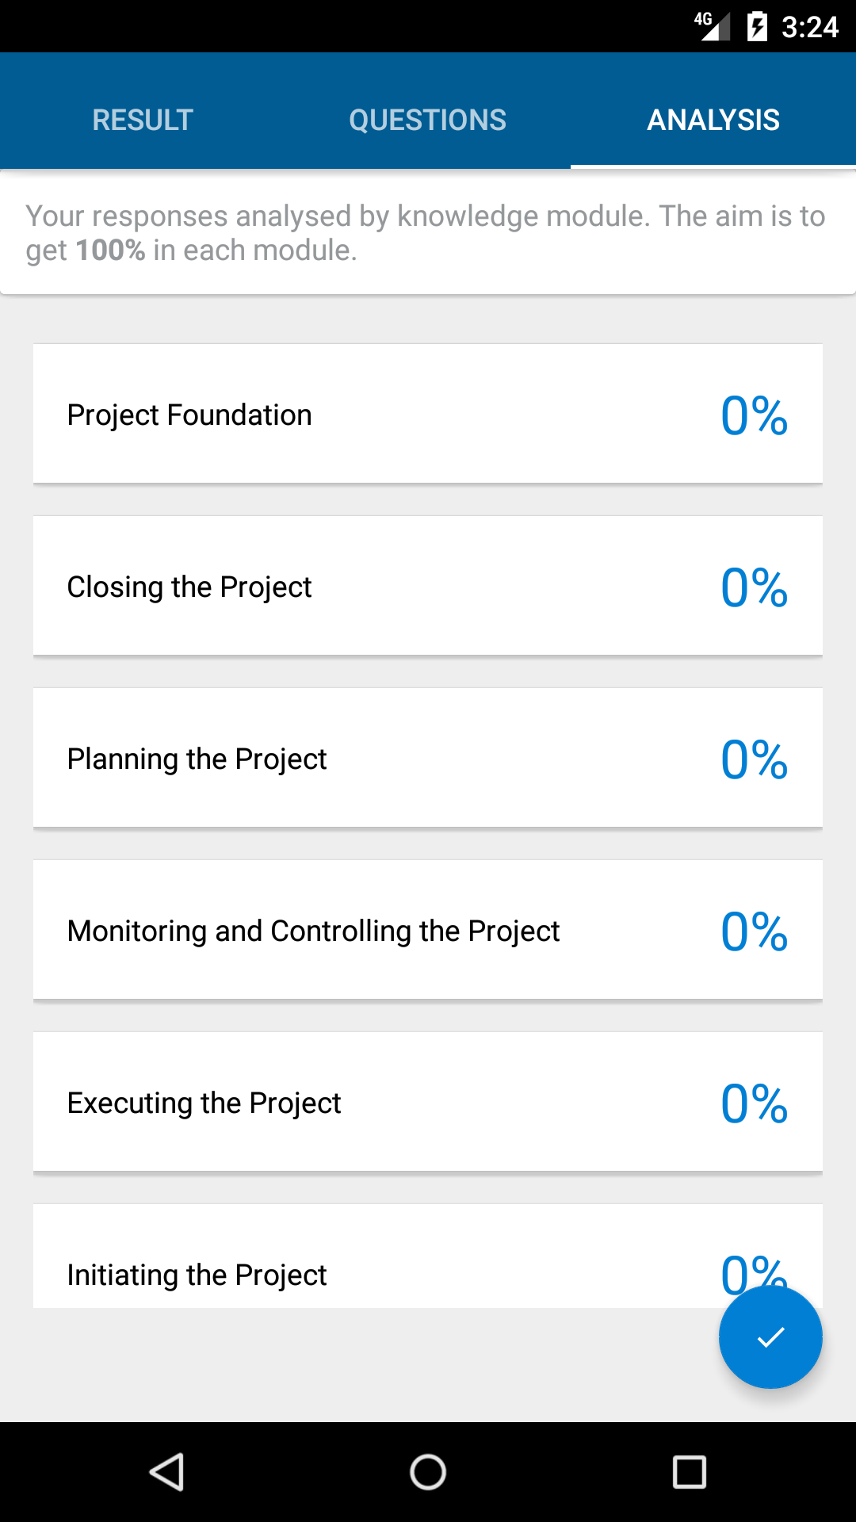This screenshot has height=1522, width=856.
Task: Tap the 0% score for Closing the Project
Action: coord(754,587)
